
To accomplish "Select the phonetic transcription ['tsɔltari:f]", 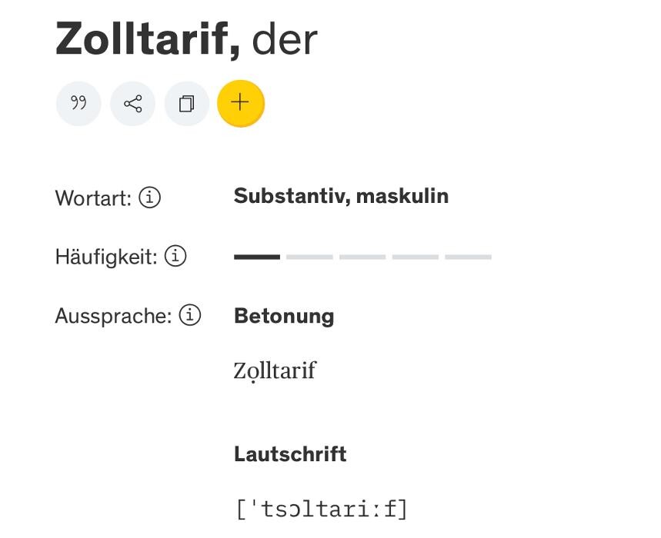I will tap(322, 508).
